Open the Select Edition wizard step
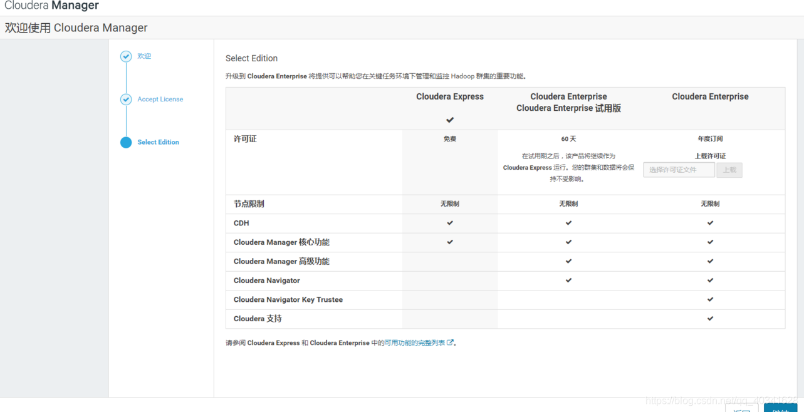The height and width of the screenshot is (412, 804). pos(158,142)
